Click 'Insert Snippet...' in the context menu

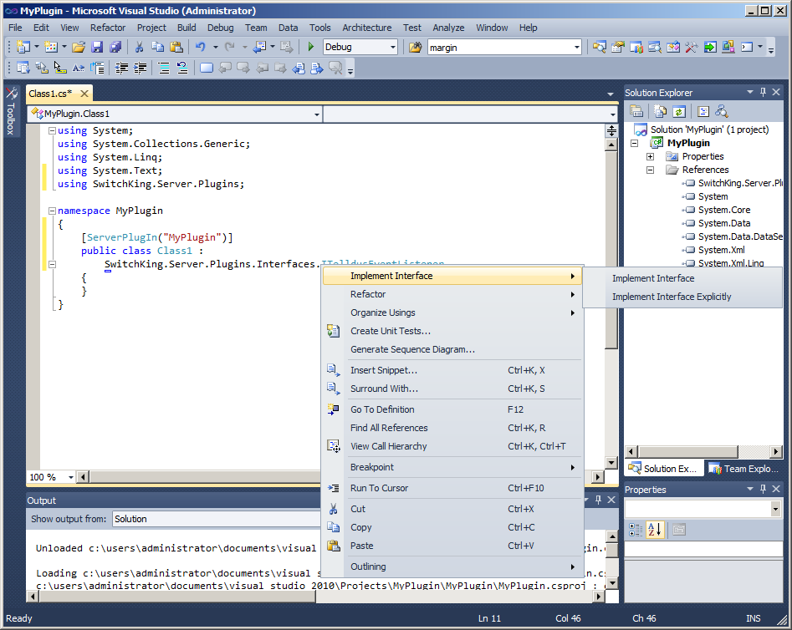click(452, 370)
